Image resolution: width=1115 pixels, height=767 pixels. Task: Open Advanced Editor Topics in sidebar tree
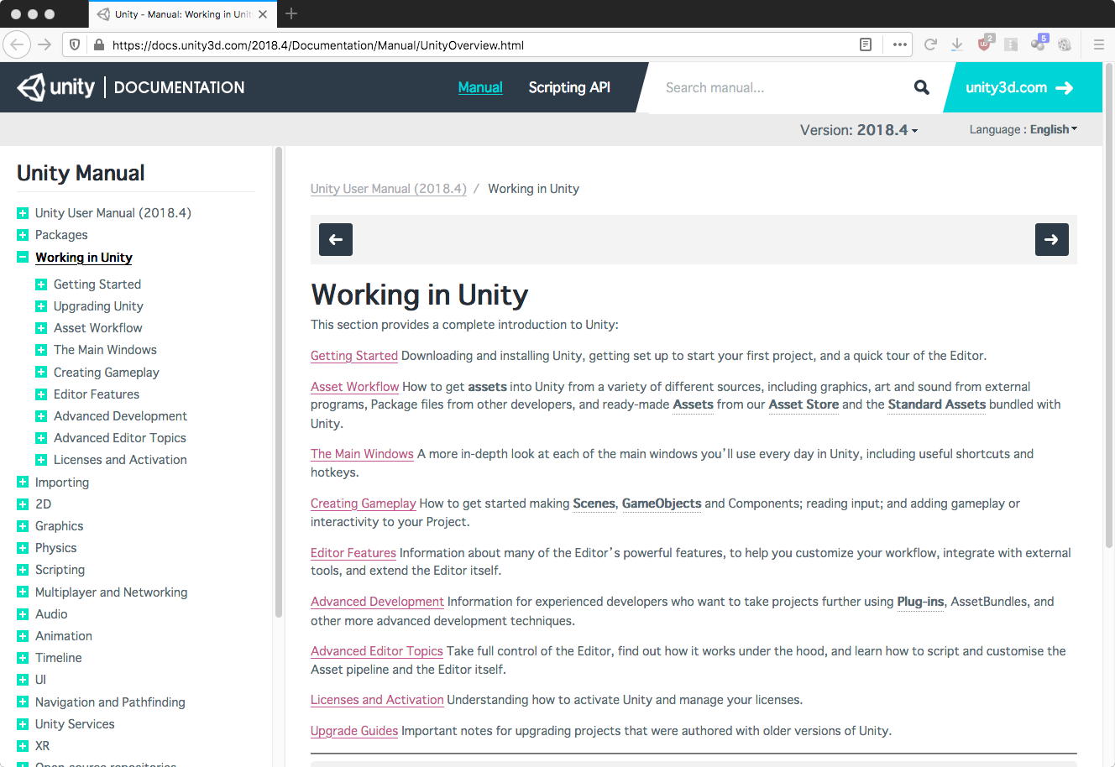pos(120,438)
